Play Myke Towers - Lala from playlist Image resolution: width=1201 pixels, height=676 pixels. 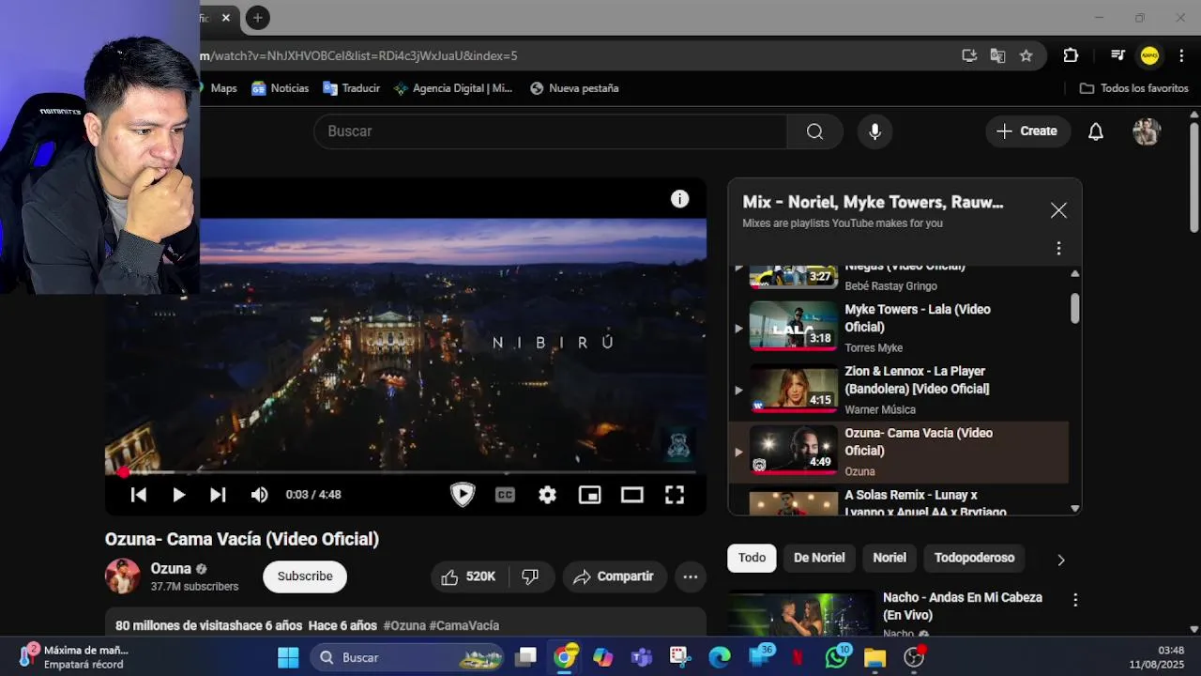[x=918, y=318]
